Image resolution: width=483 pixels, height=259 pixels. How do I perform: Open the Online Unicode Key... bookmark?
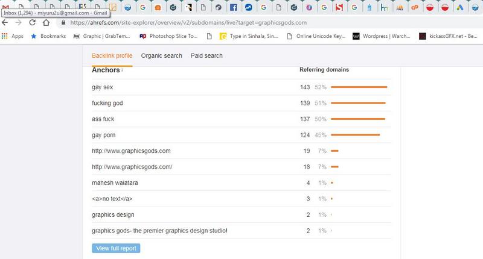316,36
